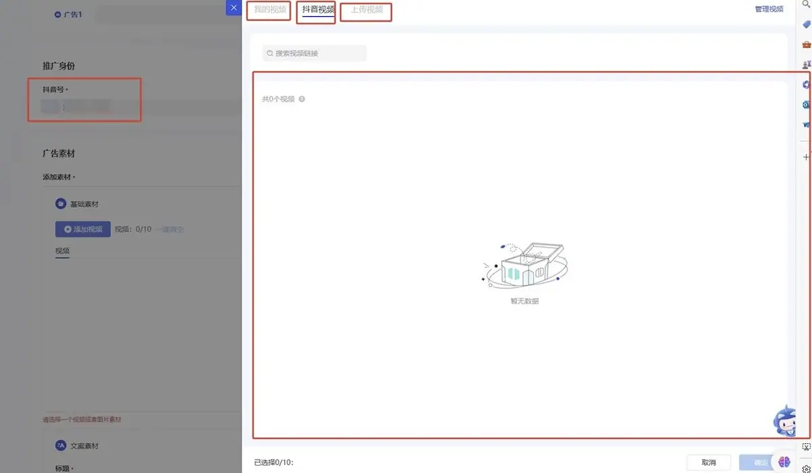Click the 推广身份 section heading

click(58, 66)
